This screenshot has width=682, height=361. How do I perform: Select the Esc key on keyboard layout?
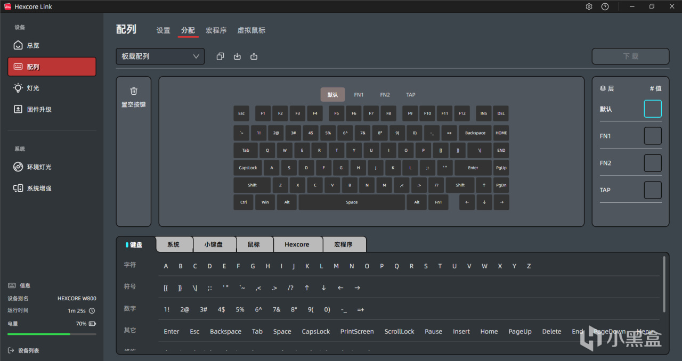241,113
